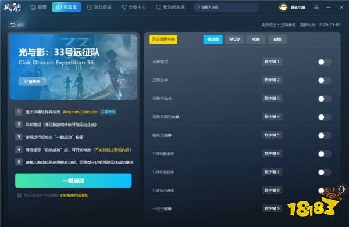Tick the disclaimer agreement checkbox
The width and height of the screenshot is (349, 227).
click(x=19, y=196)
